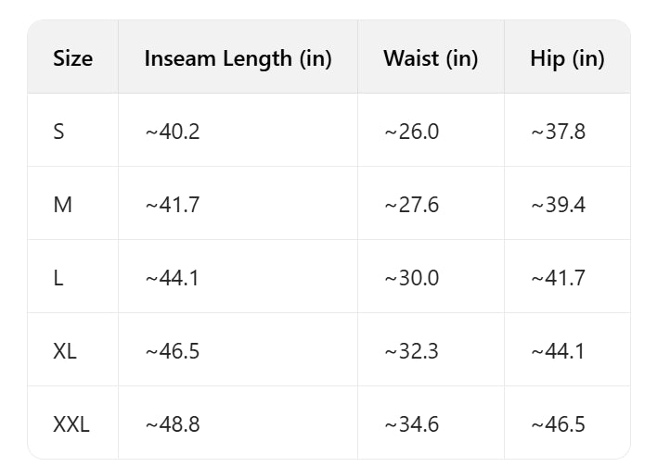The width and height of the screenshot is (657, 467).
Task: Select the M size row label
Action: pyautogui.click(x=62, y=205)
